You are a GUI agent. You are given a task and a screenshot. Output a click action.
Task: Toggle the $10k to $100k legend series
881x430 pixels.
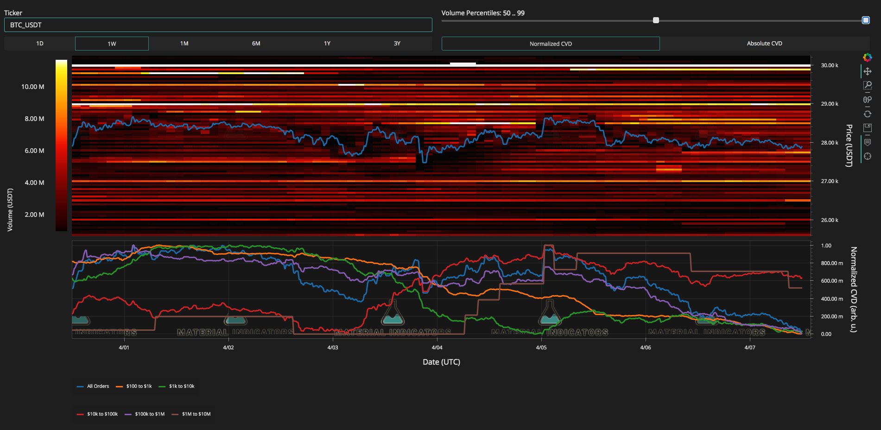pyautogui.click(x=98, y=414)
